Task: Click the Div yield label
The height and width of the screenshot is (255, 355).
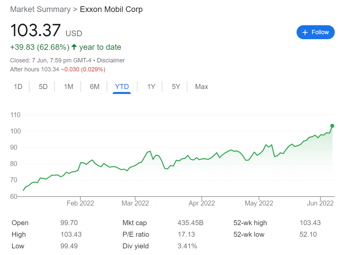Action: [x=135, y=246]
